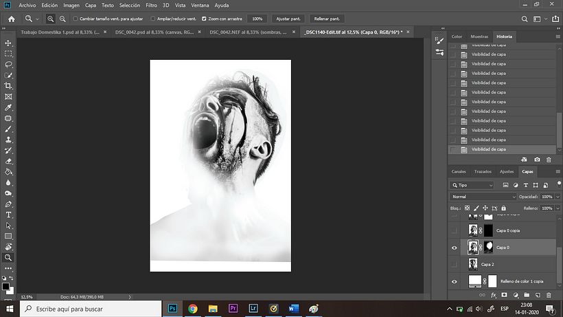
Task: Open the Selección menu
Action: coord(130,6)
